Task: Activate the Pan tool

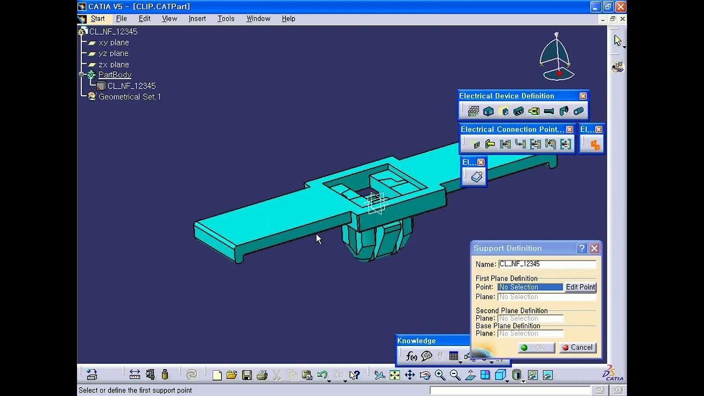Action: pyautogui.click(x=409, y=376)
